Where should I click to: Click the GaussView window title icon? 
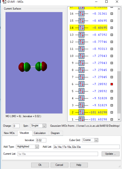[4, 2]
